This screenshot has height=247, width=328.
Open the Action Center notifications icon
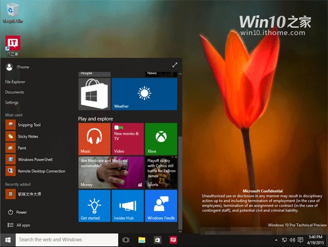click(x=300, y=240)
